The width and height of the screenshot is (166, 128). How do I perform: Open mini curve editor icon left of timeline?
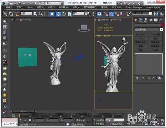[14, 115]
